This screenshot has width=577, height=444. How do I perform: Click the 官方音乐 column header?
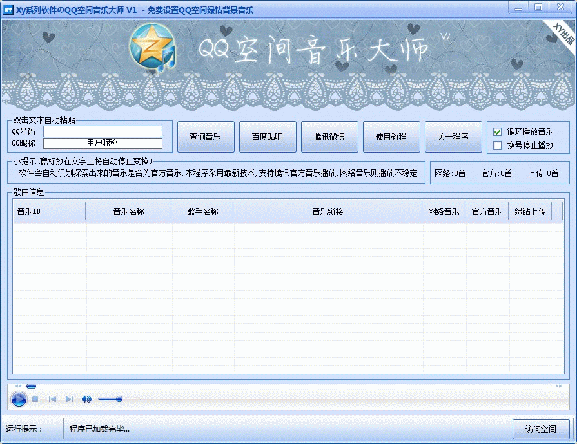point(487,211)
